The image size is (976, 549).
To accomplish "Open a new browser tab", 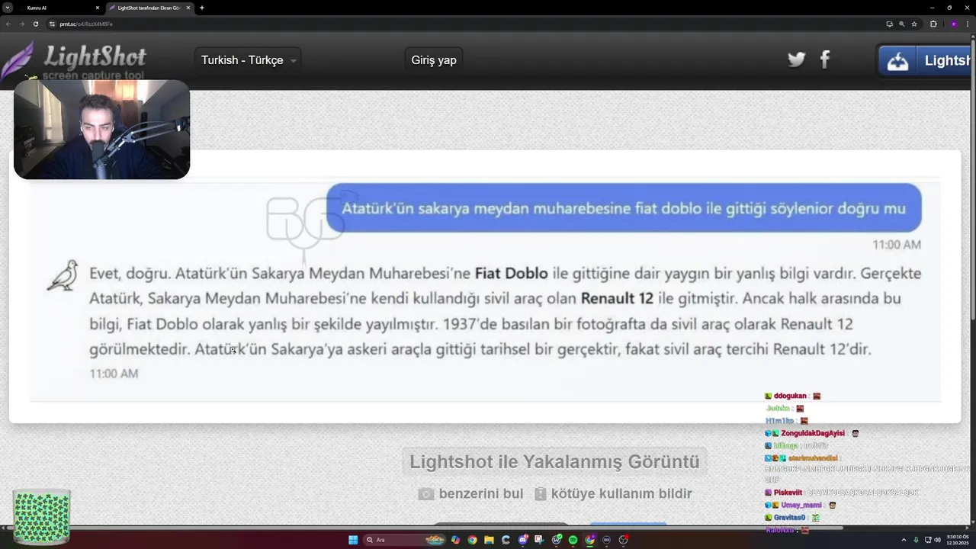I will pos(202,8).
